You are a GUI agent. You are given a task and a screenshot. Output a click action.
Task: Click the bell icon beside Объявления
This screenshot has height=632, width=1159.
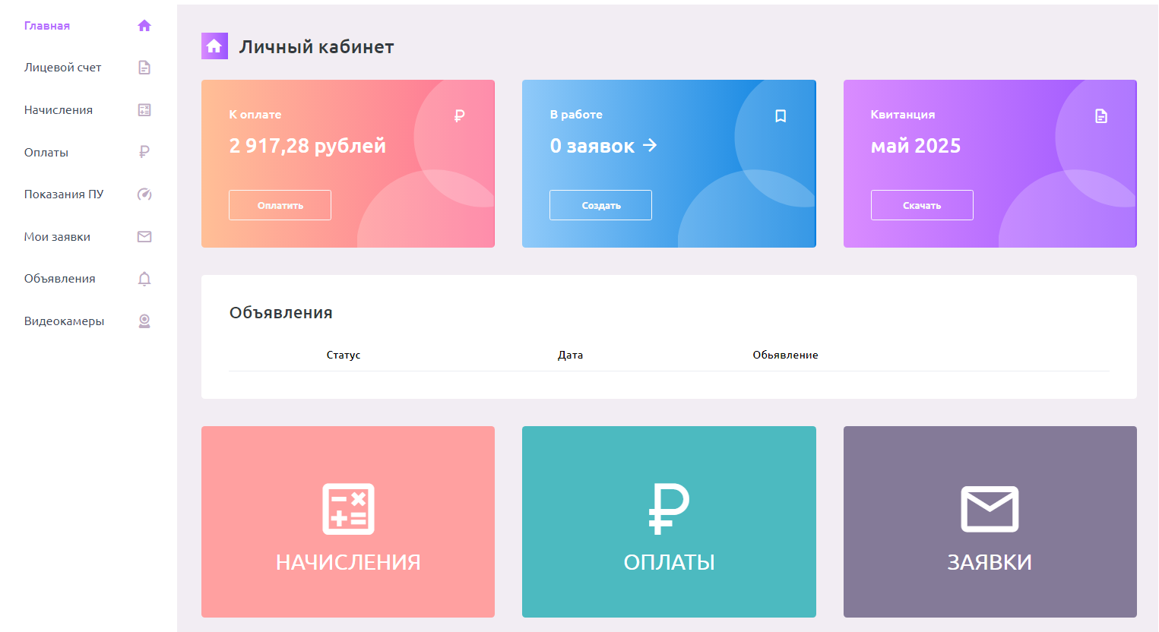144,279
